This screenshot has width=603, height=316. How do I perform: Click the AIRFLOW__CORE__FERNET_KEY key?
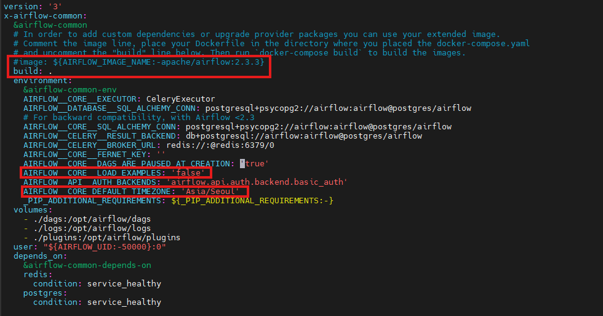pos(85,154)
